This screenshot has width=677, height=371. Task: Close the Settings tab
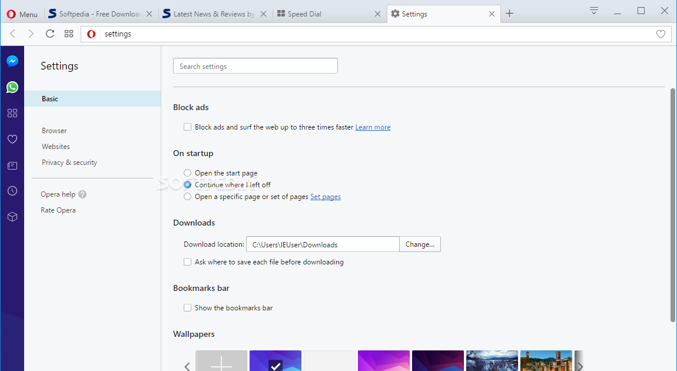[x=492, y=14]
